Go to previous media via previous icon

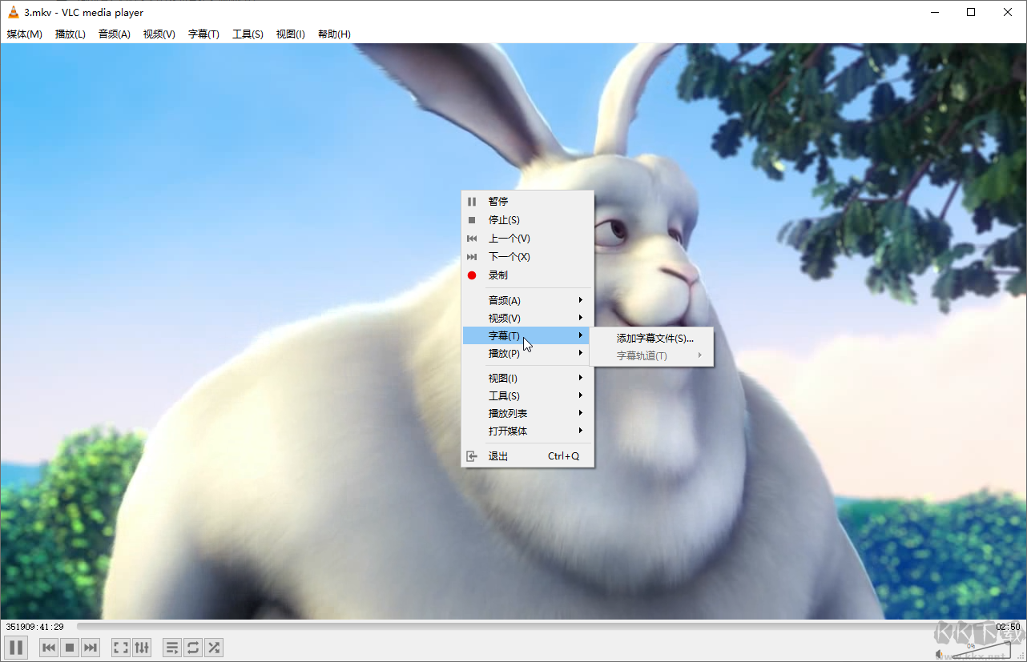48,647
